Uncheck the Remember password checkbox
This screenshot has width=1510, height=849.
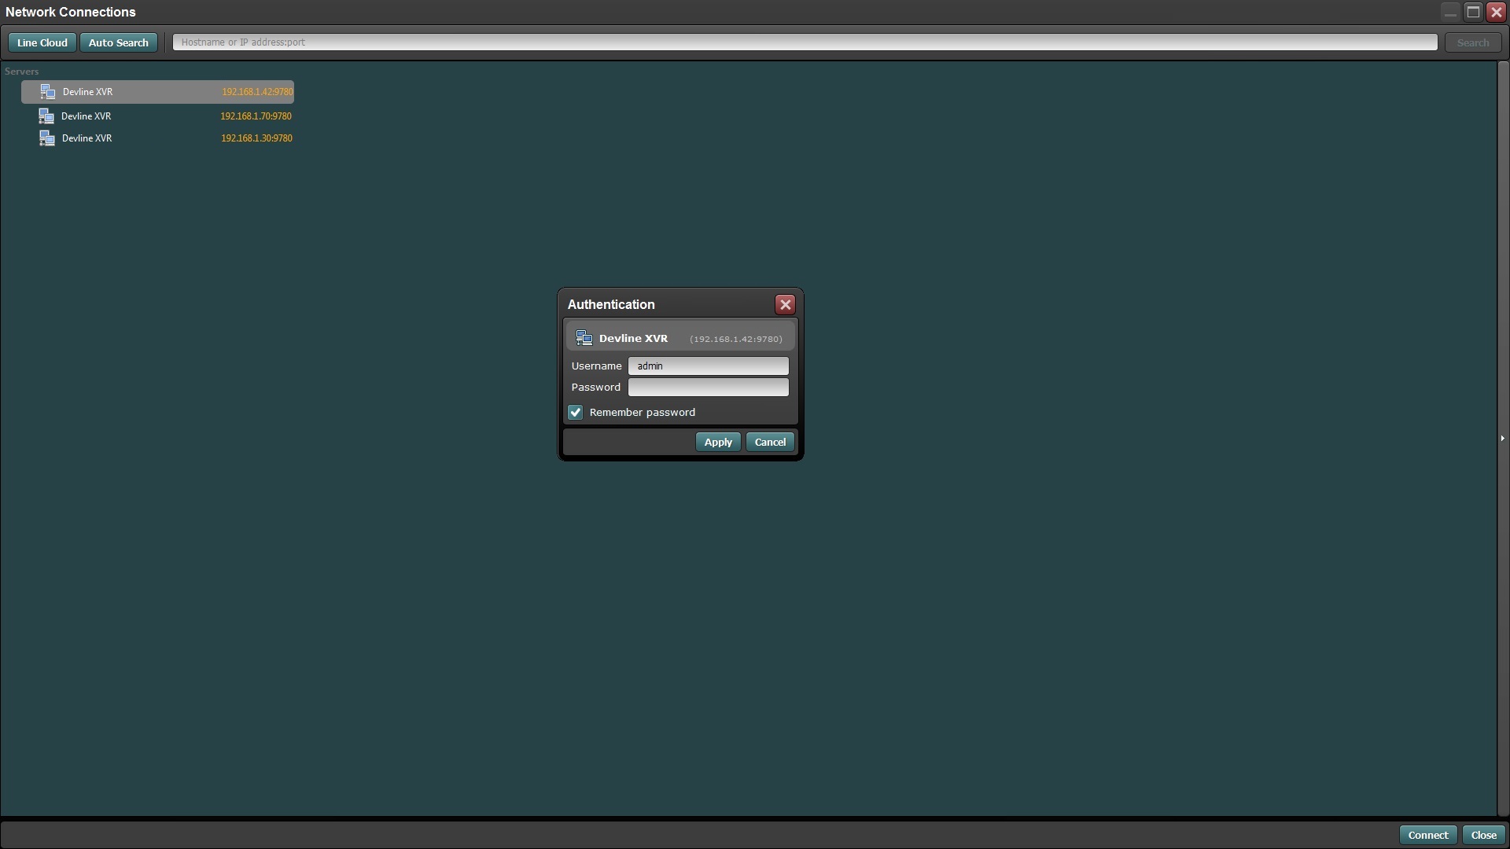point(576,413)
